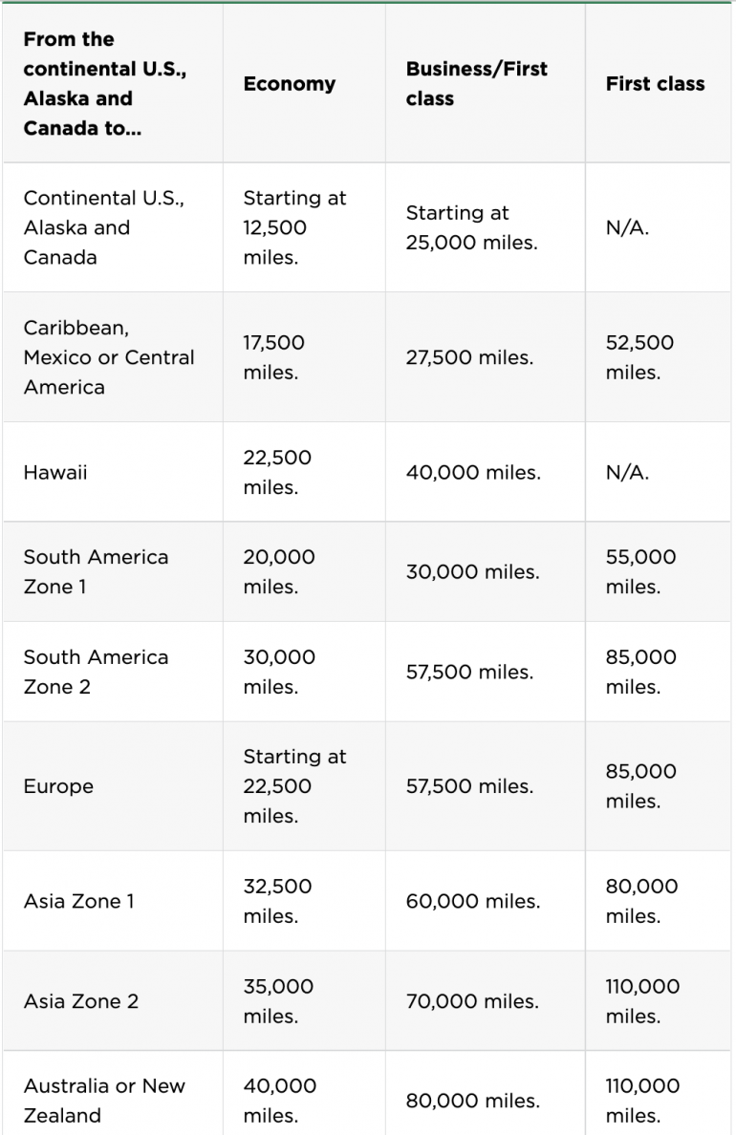Click Australia's 80,000 miles business cell

pyautogui.click(x=472, y=1101)
